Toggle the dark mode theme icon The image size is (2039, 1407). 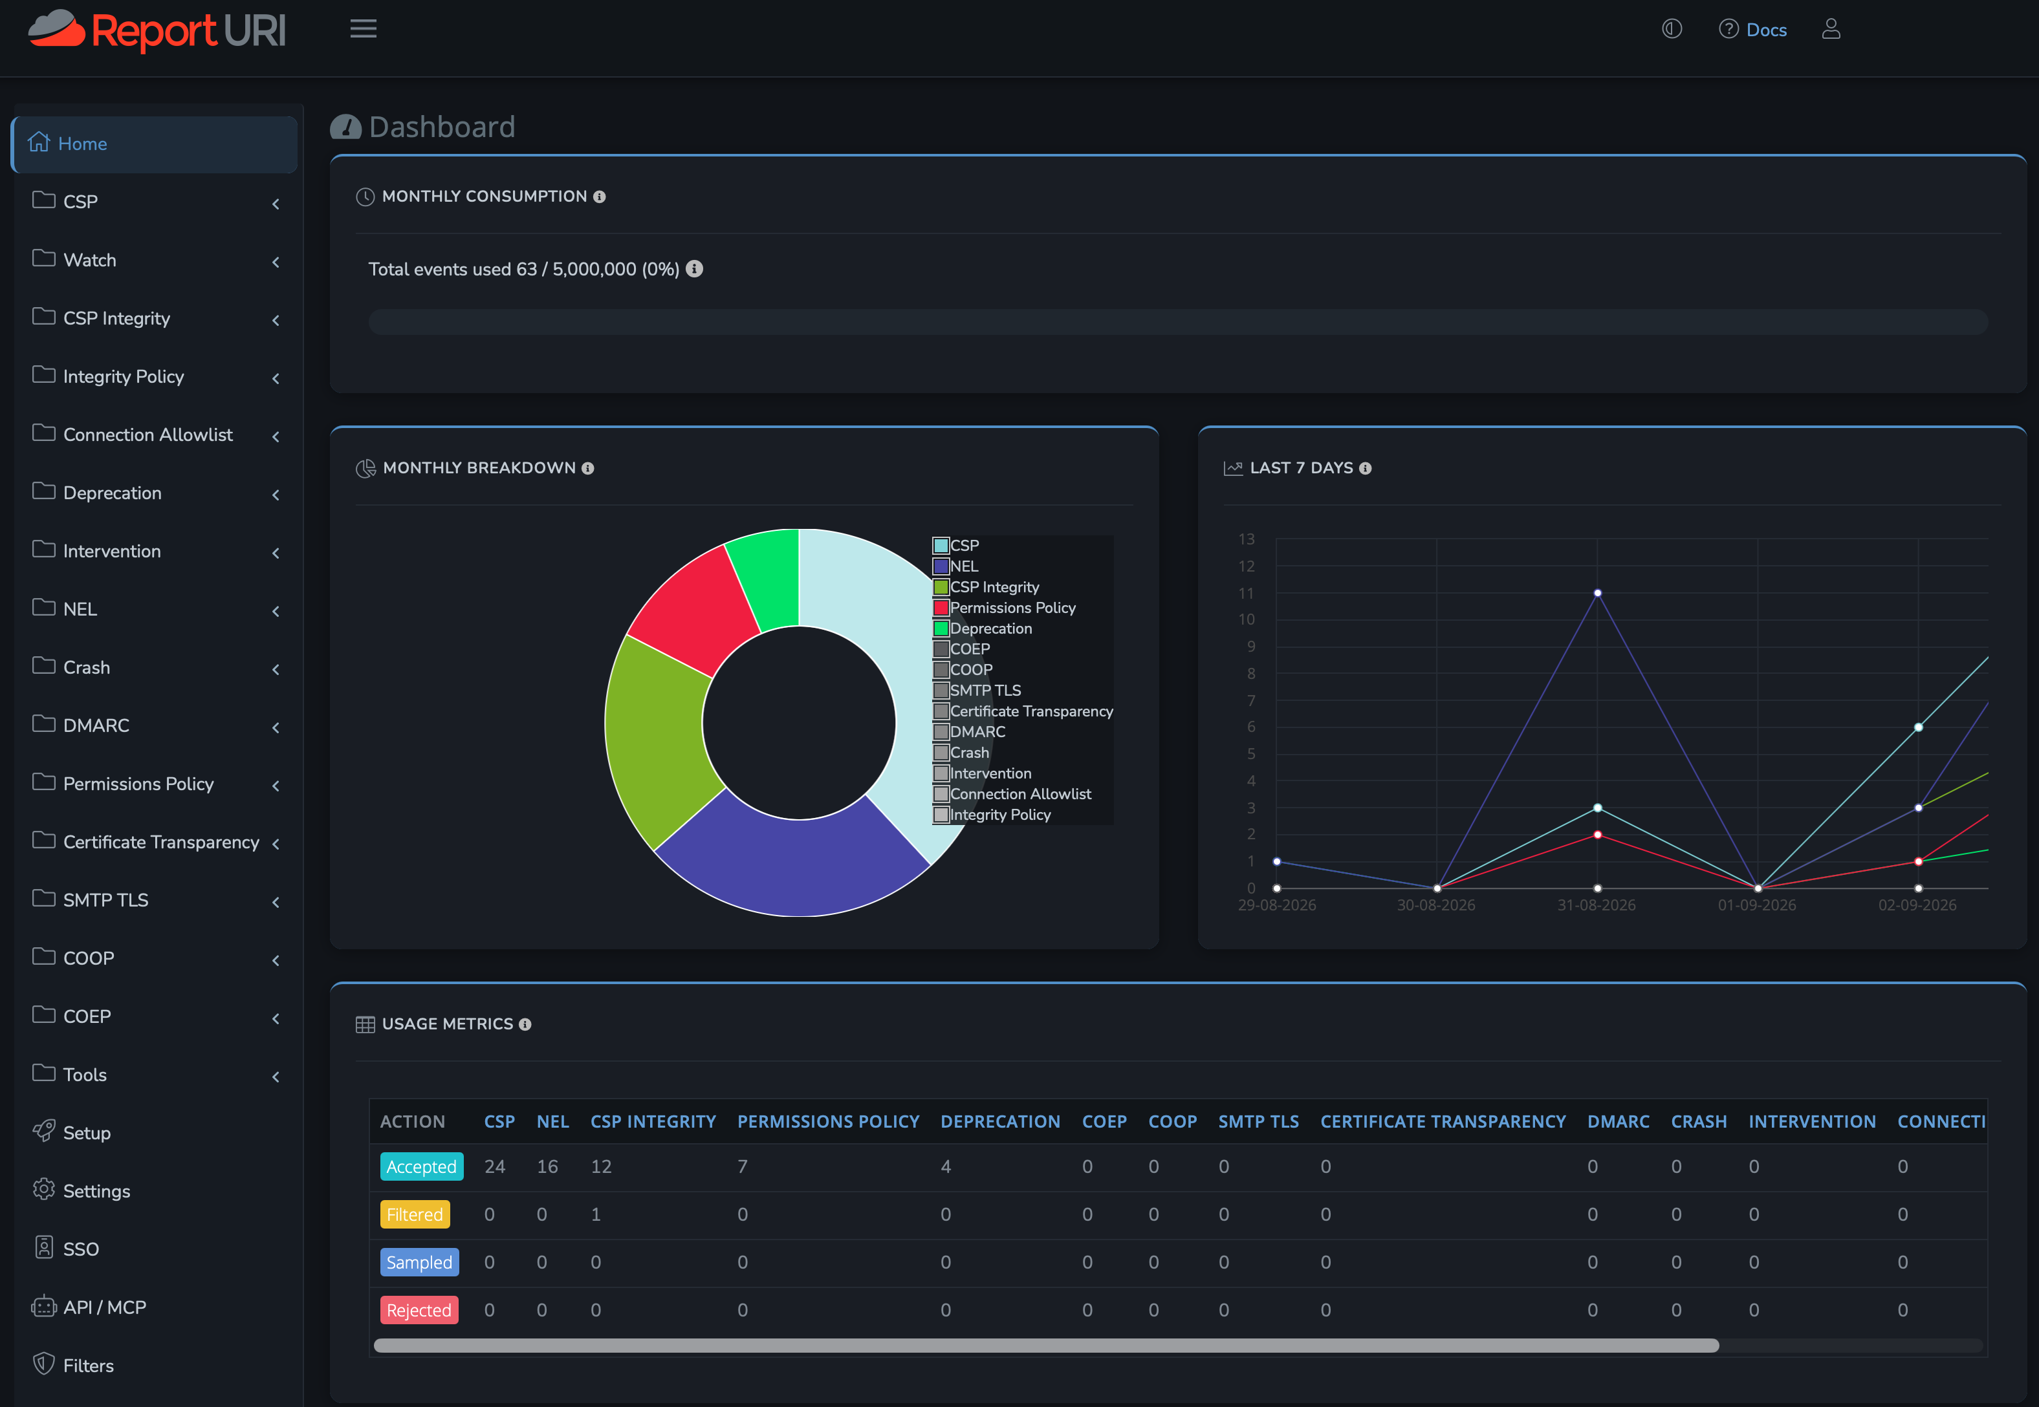coord(1671,29)
